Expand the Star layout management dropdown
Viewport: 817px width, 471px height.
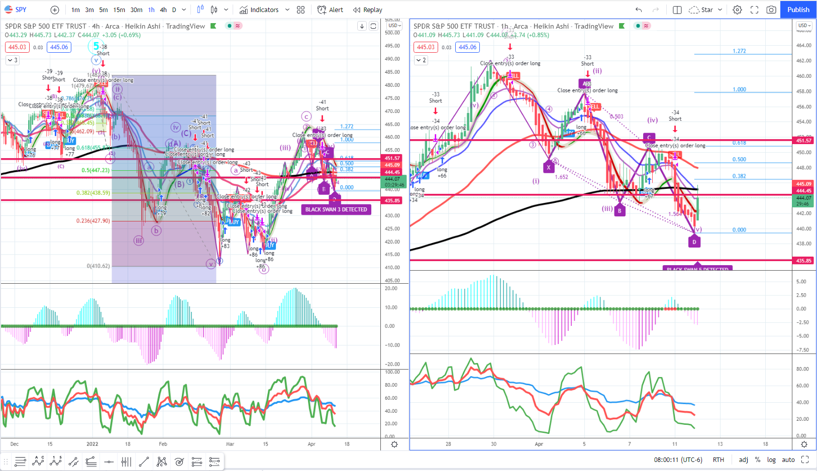point(720,10)
